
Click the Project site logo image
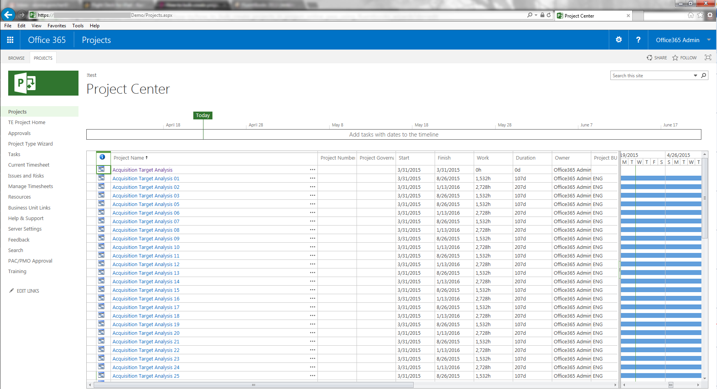pos(43,83)
